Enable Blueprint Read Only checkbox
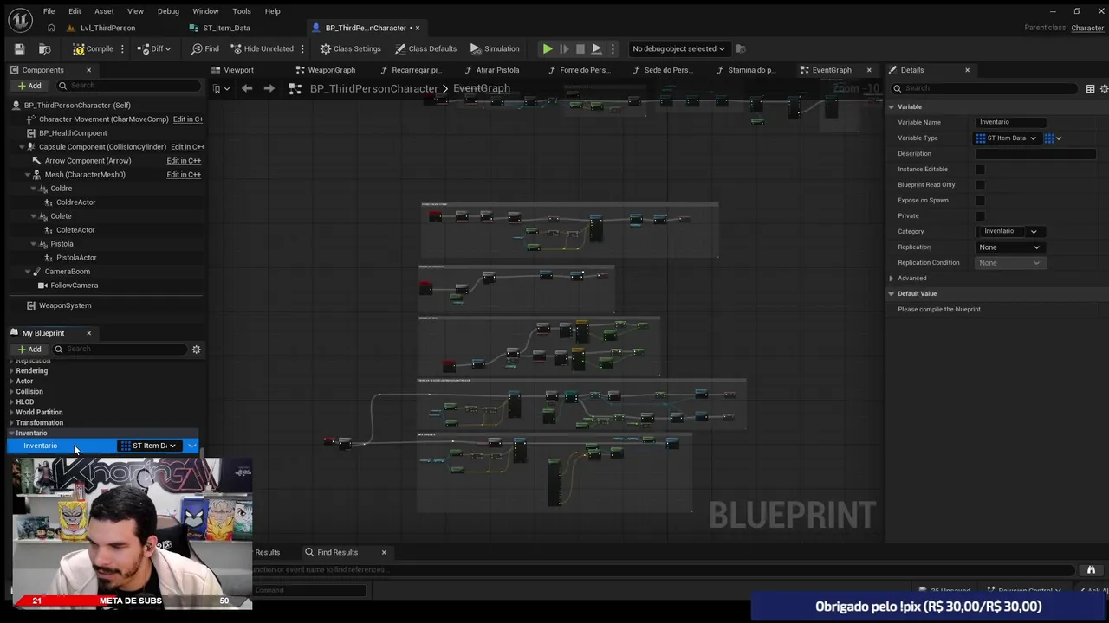Screen dimensions: 1109x623 980,185
